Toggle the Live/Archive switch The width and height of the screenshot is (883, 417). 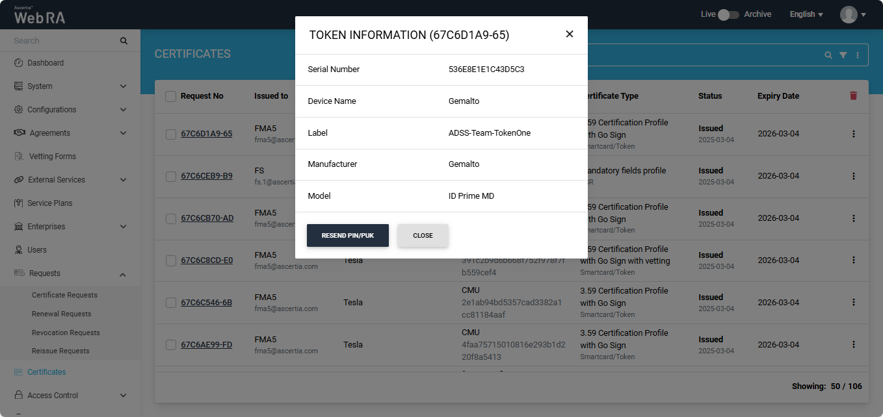728,14
